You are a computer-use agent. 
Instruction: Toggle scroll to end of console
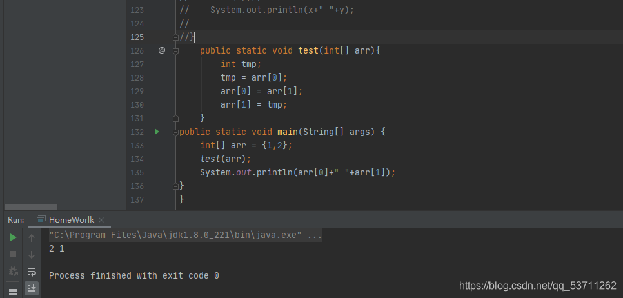point(32,288)
